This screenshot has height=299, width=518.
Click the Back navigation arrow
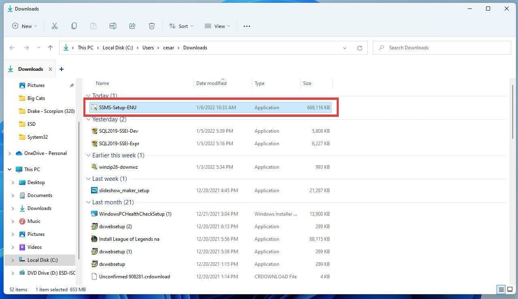[12, 47]
